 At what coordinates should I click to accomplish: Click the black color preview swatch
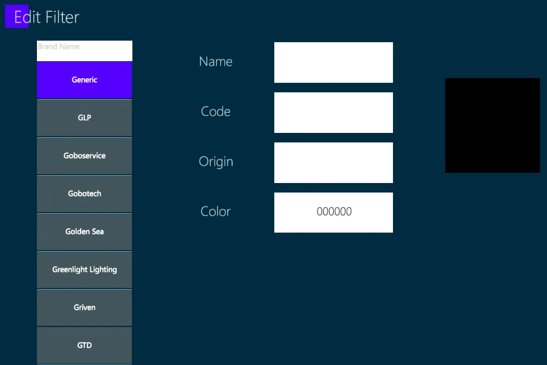coord(492,126)
